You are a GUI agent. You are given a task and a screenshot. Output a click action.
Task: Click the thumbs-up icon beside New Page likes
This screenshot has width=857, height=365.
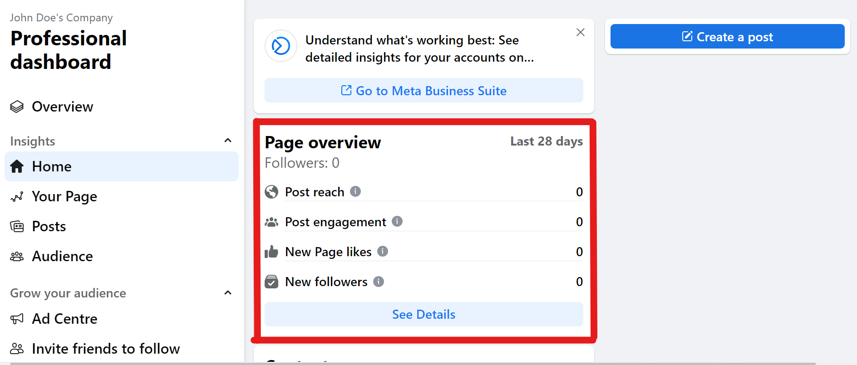pos(271,252)
